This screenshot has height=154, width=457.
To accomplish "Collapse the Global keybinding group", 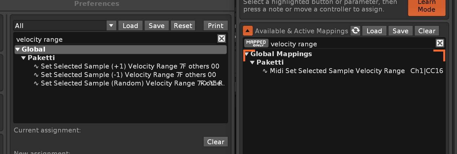I will click(x=17, y=50).
